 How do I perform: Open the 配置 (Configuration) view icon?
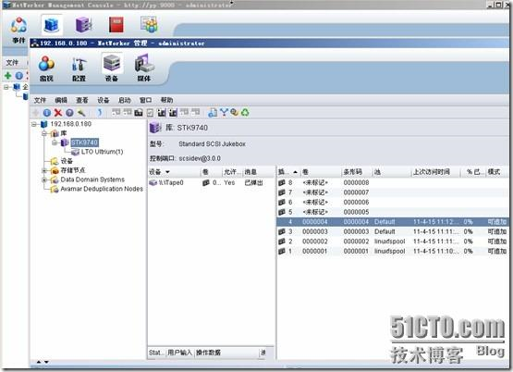79,68
